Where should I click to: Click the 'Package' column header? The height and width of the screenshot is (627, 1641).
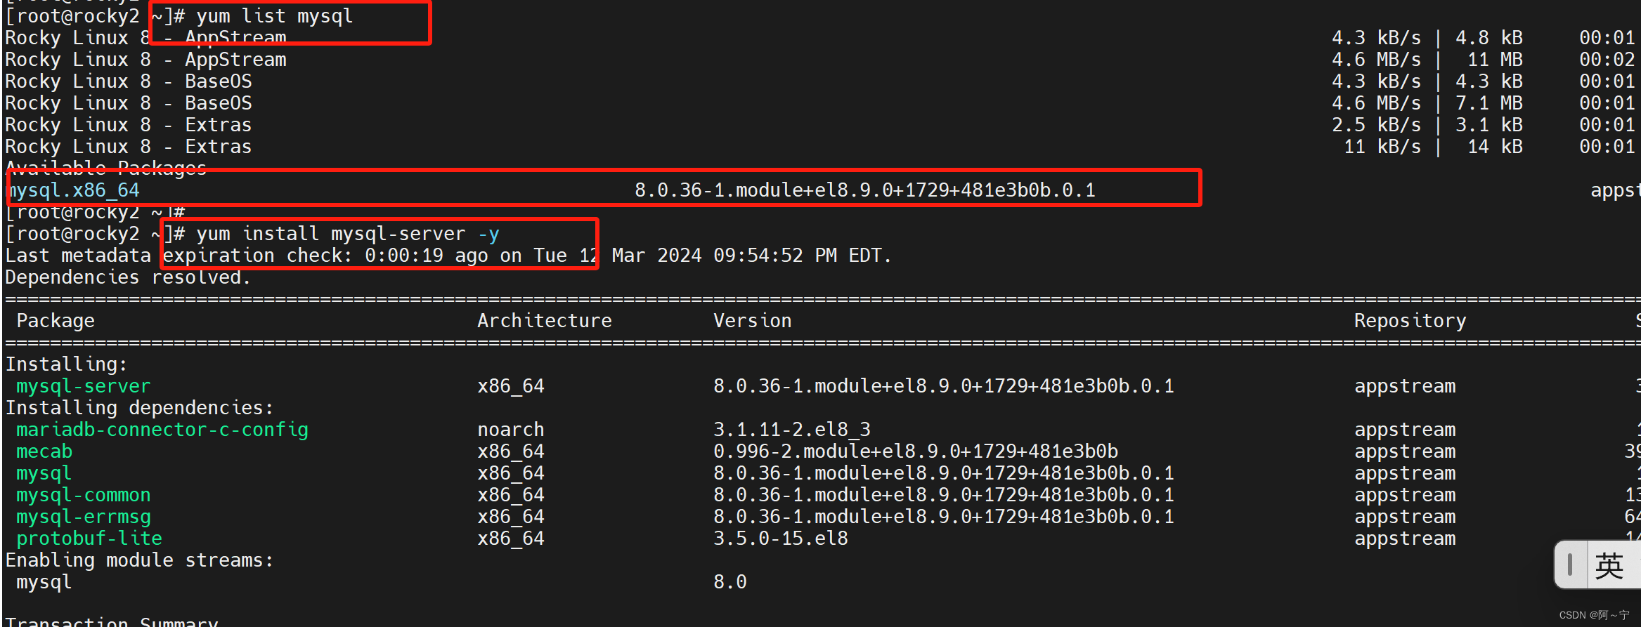[56, 321]
